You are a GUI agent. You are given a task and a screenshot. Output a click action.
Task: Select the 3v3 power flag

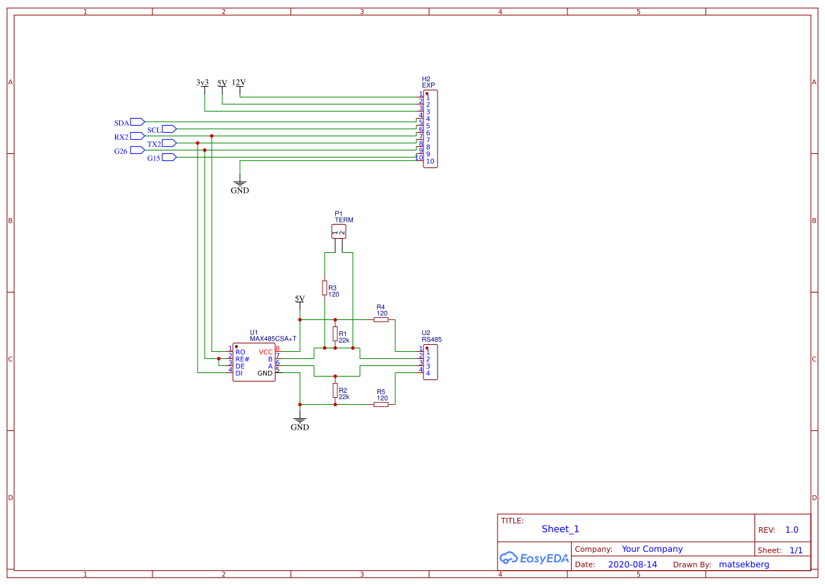click(203, 83)
